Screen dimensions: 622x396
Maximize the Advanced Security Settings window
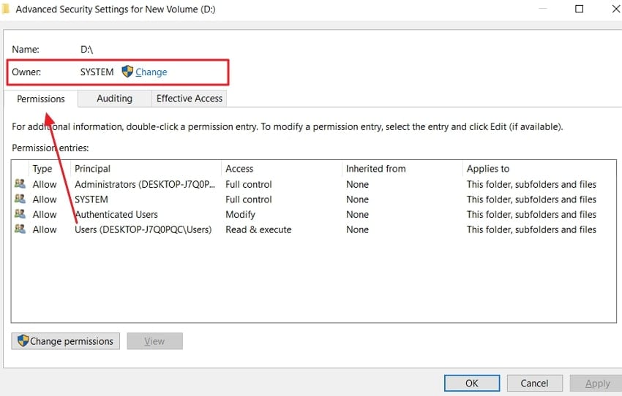580,9
